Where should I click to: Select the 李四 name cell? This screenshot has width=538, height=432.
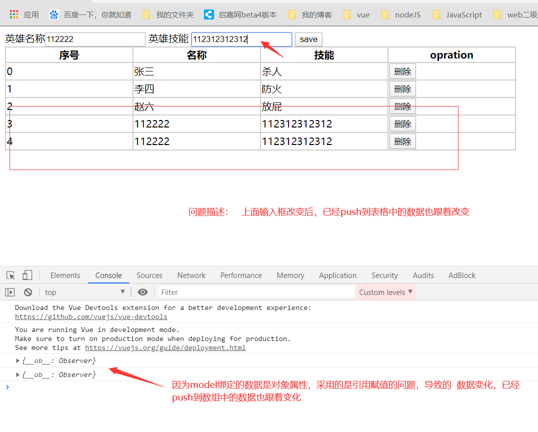[x=196, y=89]
